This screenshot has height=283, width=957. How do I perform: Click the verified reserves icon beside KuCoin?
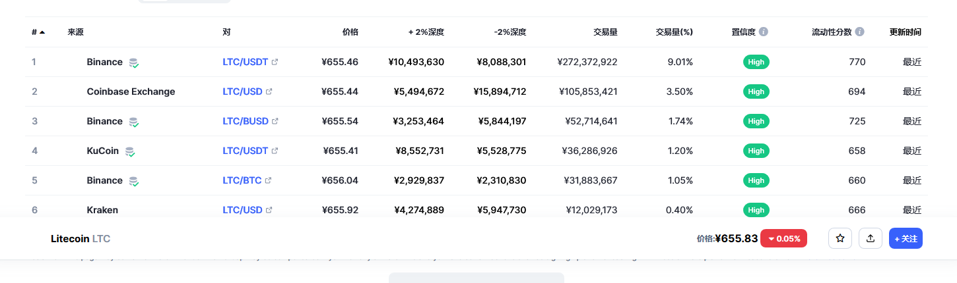(x=130, y=151)
